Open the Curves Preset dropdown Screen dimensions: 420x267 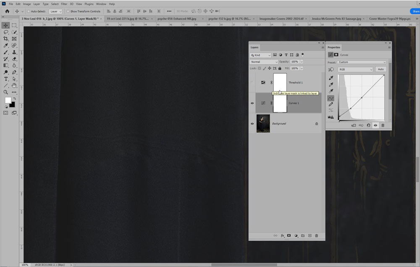point(362,62)
